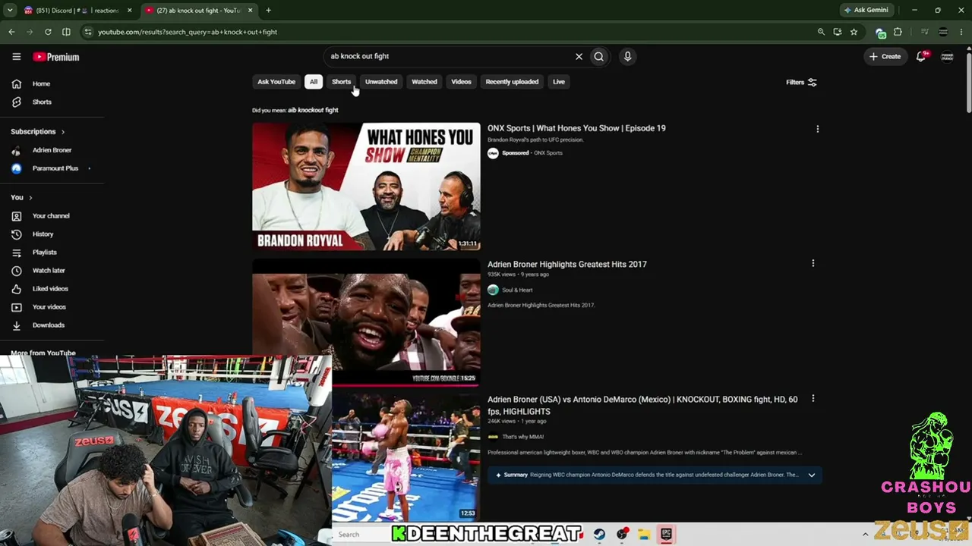
Task: Open the Soul & Heart channel link
Action: [517, 290]
